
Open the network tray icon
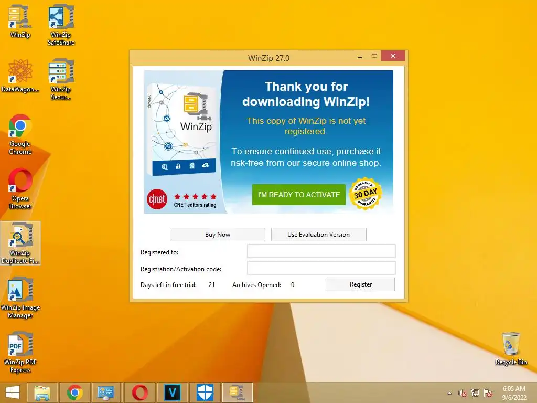click(475, 393)
